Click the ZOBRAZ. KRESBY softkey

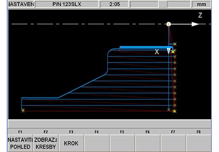click(x=46, y=143)
